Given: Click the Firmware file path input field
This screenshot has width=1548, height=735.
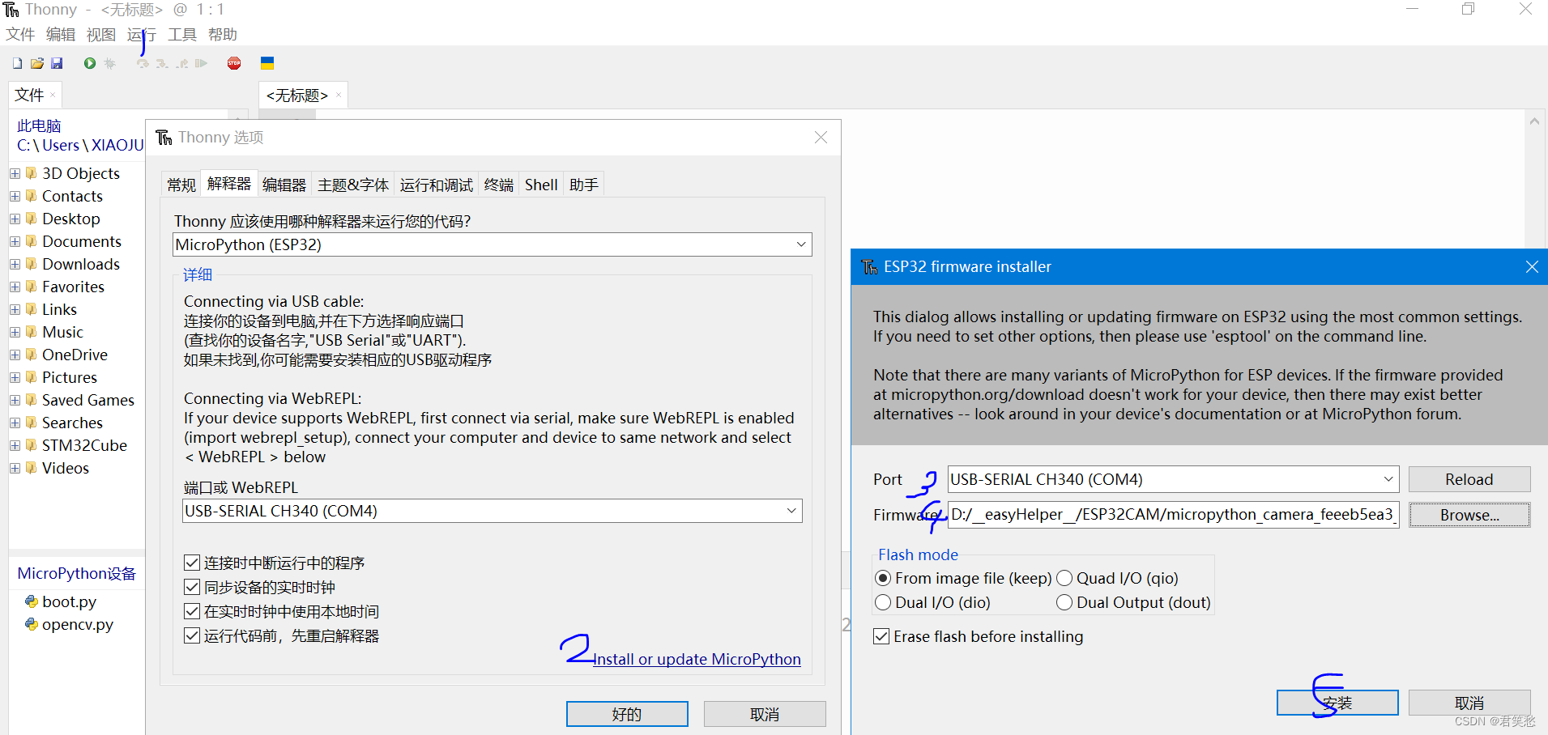Looking at the screenshot, I should pos(1173,515).
